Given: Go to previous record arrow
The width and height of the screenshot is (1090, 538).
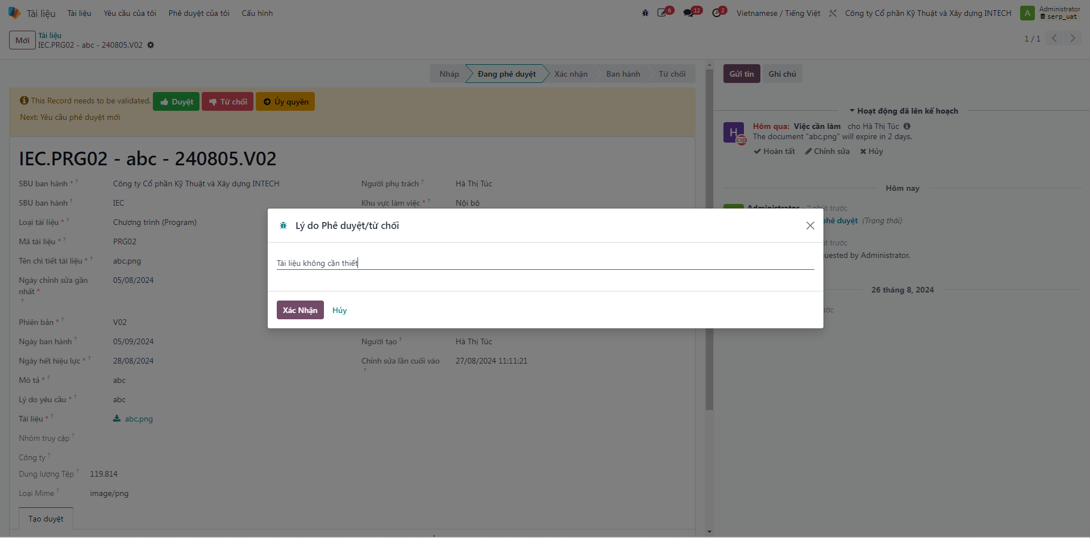Looking at the screenshot, I should 1054,38.
